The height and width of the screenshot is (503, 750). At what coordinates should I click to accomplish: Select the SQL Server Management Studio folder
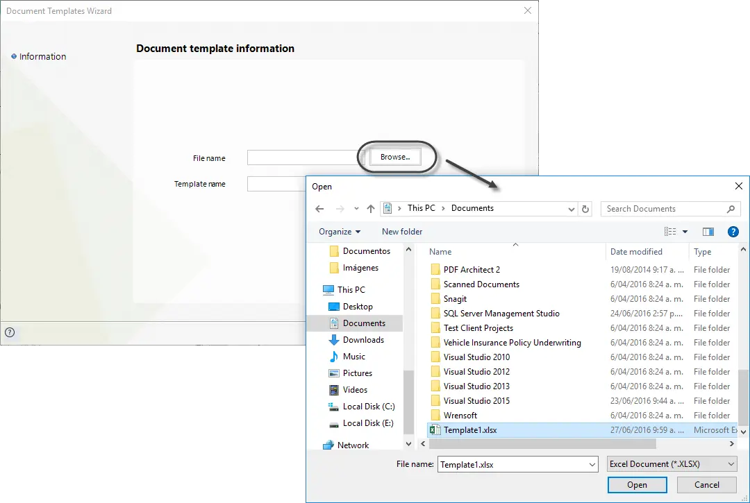point(501,314)
